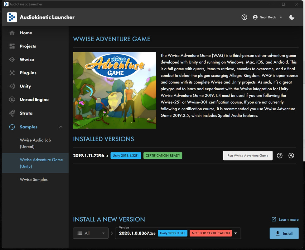The image size is (305, 250).
Task: Open the All filter dropdown
Action: (x=91, y=233)
